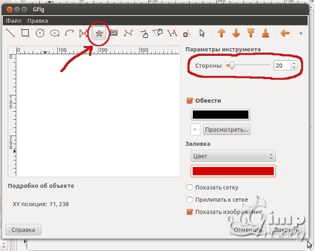
Task: Open the Файл menu
Action: point(14,21)
